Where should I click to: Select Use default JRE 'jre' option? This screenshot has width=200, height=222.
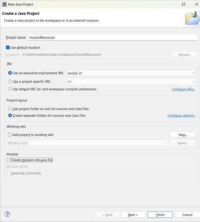(10, 89)
